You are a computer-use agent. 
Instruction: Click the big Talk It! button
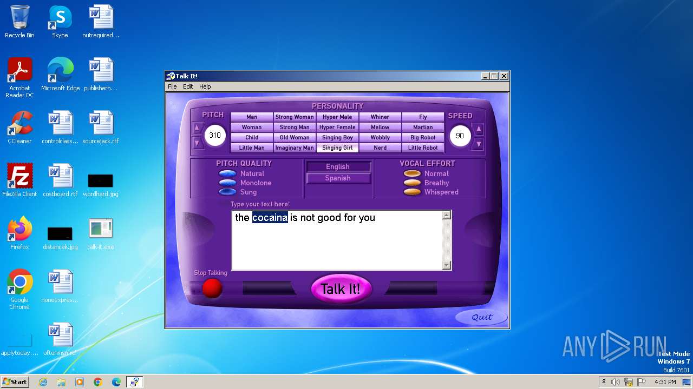(x=341, y=289)
